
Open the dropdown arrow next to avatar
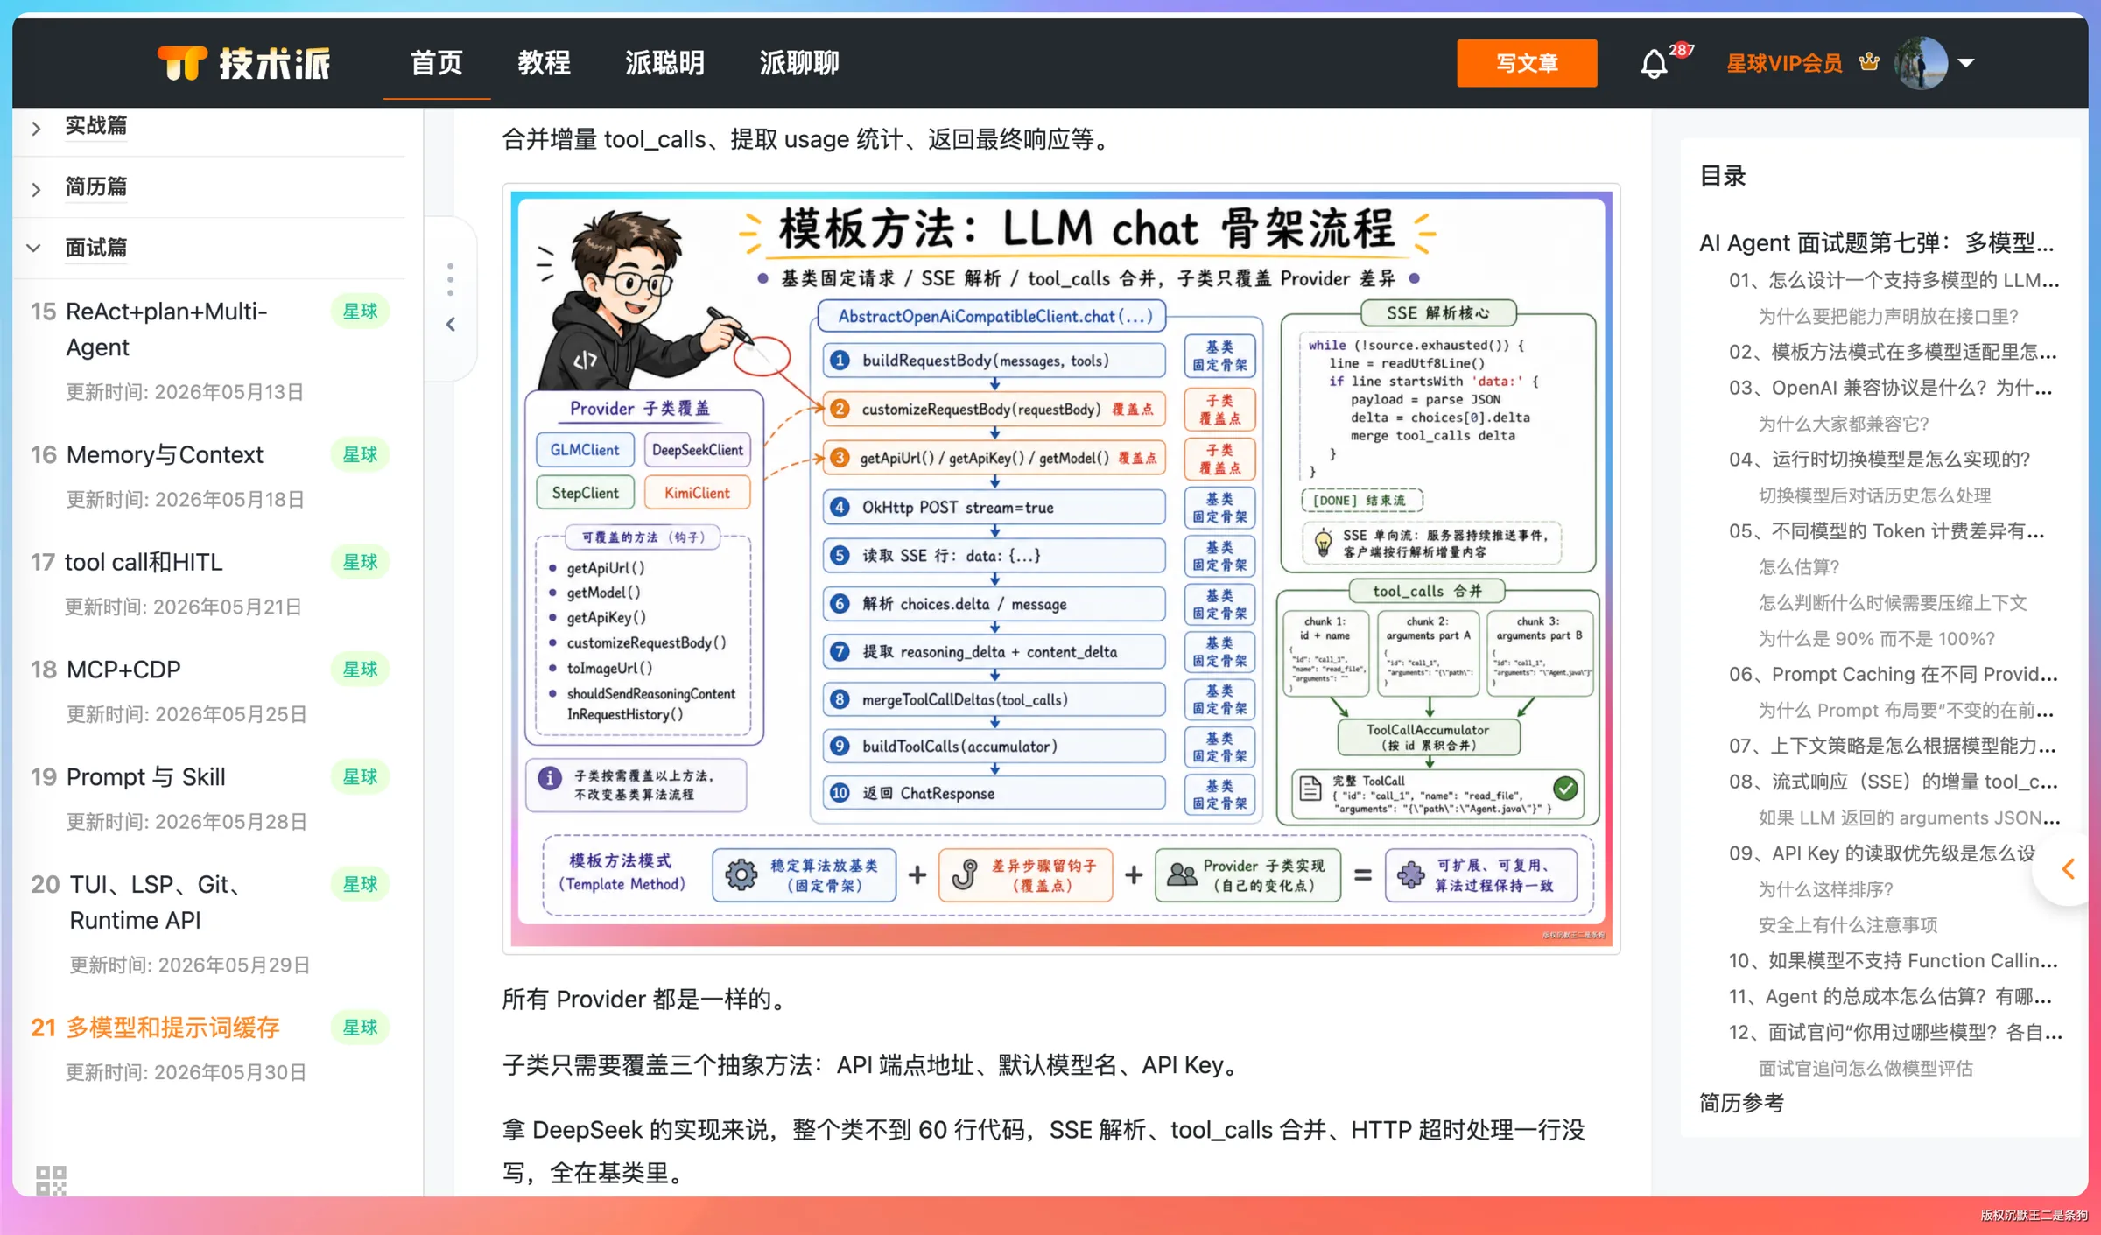pyautogui.click(x=1966, y=63)
